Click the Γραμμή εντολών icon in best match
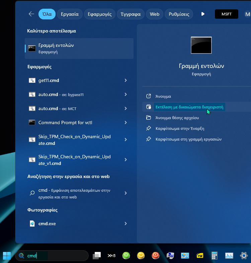Image resolution: width=251 pixels, height=263 pixels. tap(32, 49)
